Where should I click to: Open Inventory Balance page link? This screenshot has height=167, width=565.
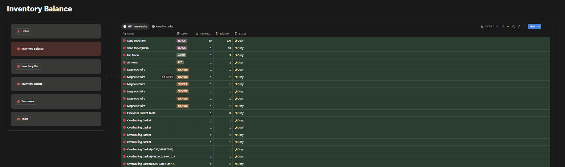30,49
